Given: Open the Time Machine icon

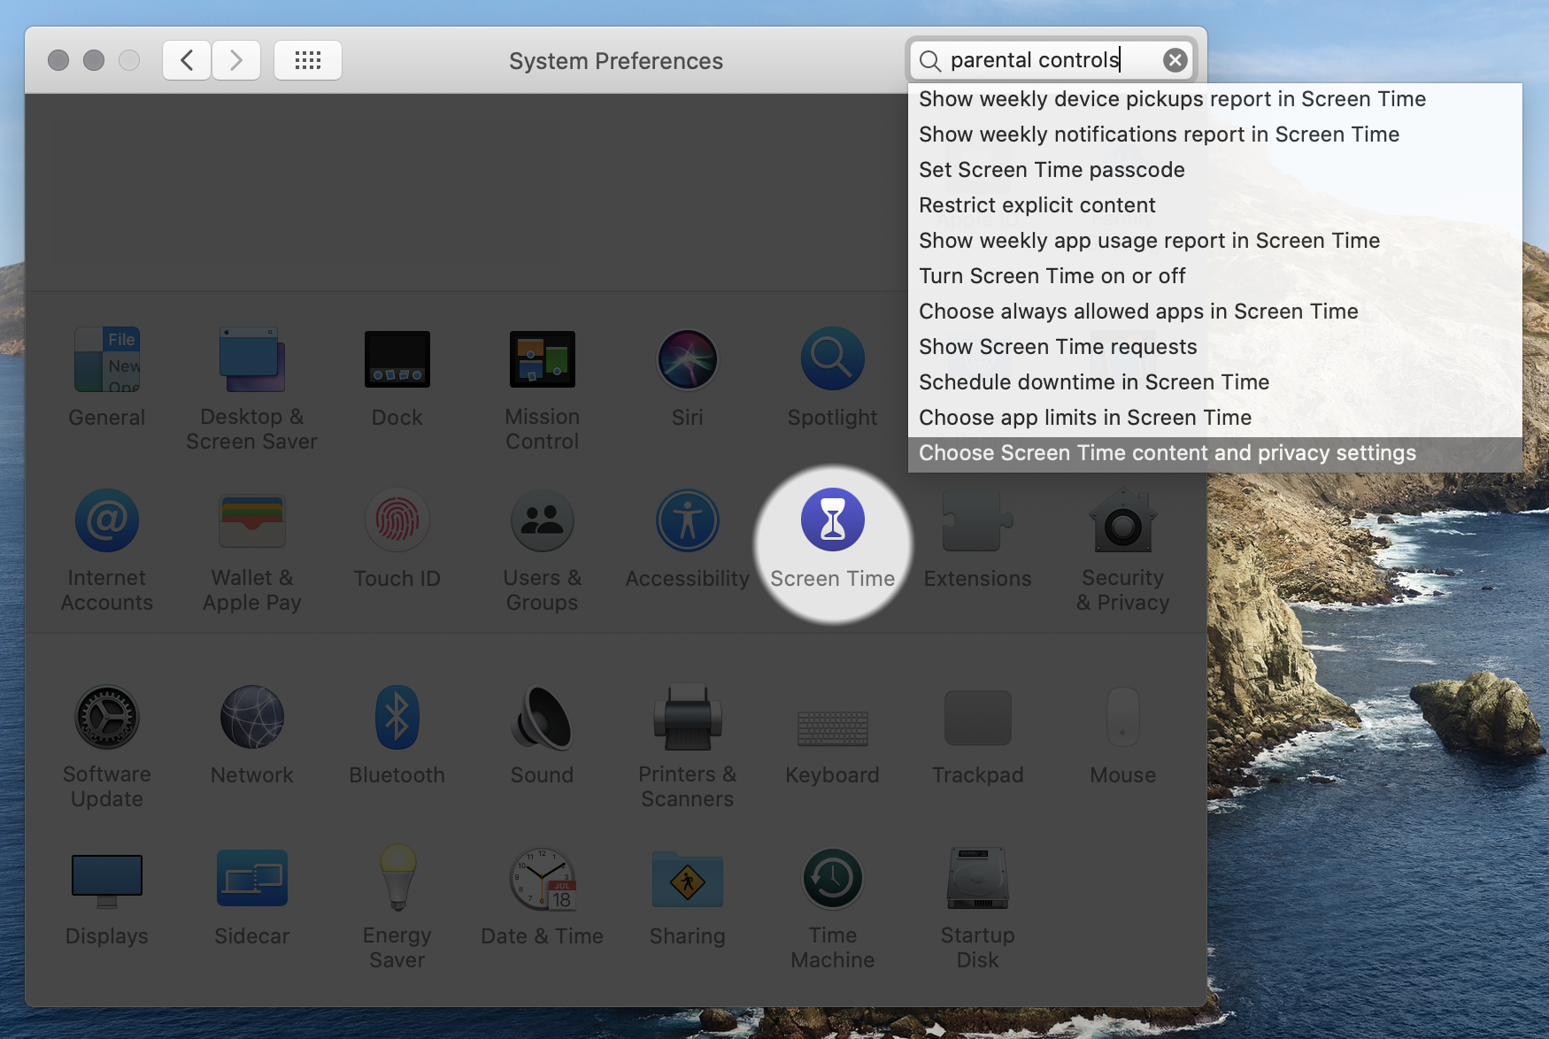Looking at the screenshot, I should pos(833,878).
